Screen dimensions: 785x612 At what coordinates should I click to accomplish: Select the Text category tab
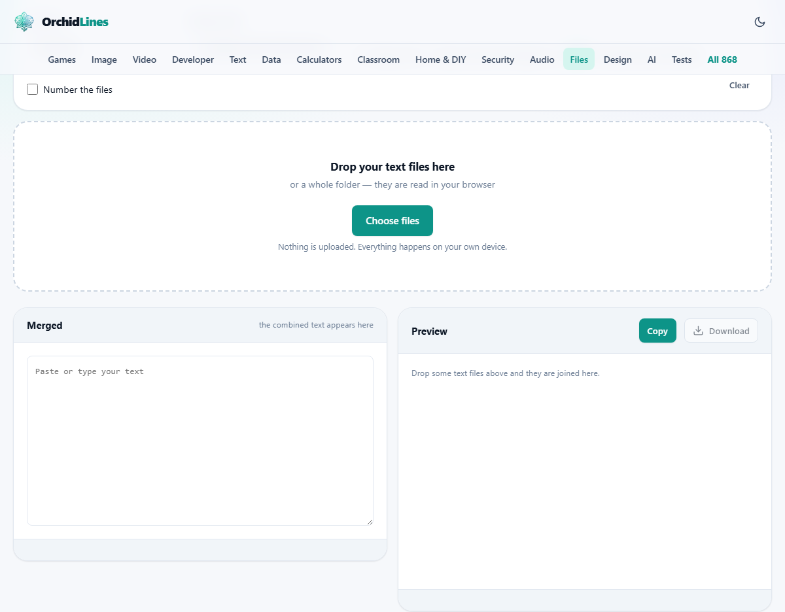point(238,59)
